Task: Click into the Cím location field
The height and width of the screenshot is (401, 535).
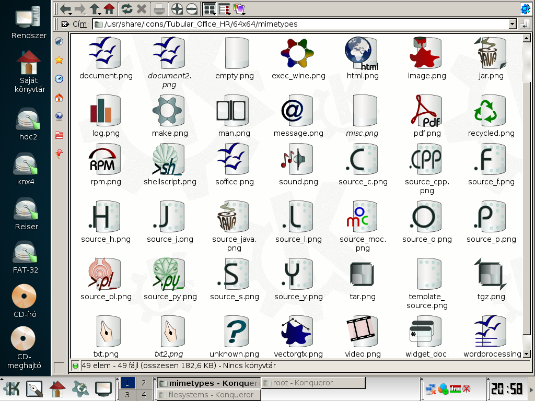Action: click(x=301, y=24)
